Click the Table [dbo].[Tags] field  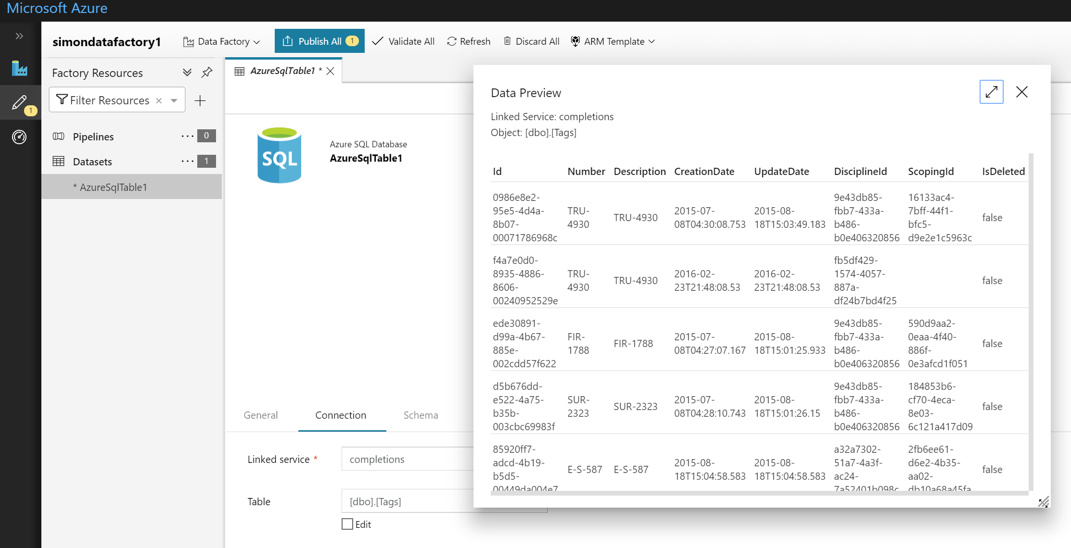click(x=408, y=501)
